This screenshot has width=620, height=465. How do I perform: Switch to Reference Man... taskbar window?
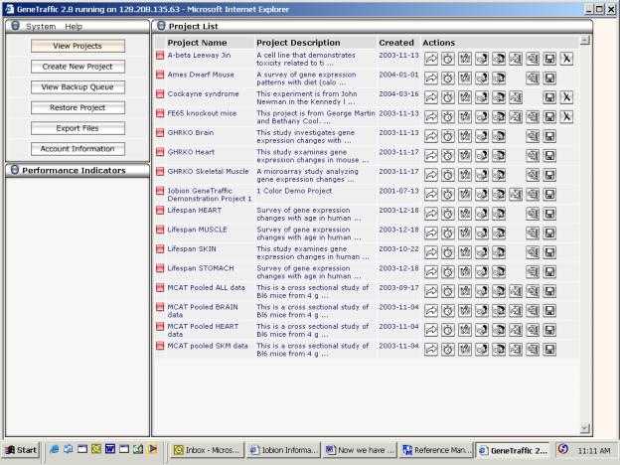pyautogui.click(x=436, y=450)
